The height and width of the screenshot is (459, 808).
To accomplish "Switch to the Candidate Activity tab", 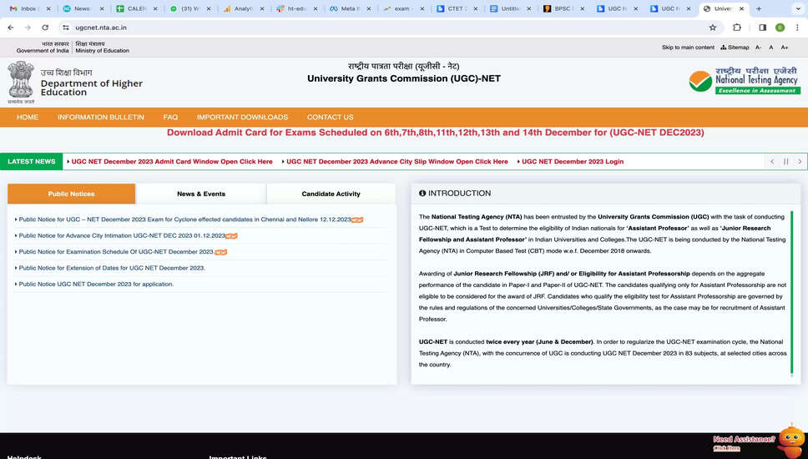I will click(x=331, y=194).
